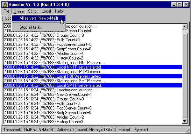This screenshot has width=191, height=134.
Task: Select Stop all tasks menu entry
Action: (39, 27)
